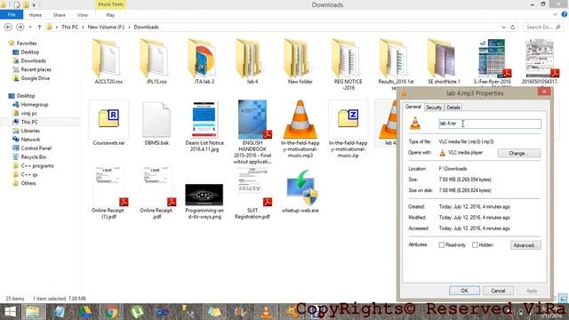Click the Change... button for Opens with
Screen dimensions: 569x320
pos(519,153)
